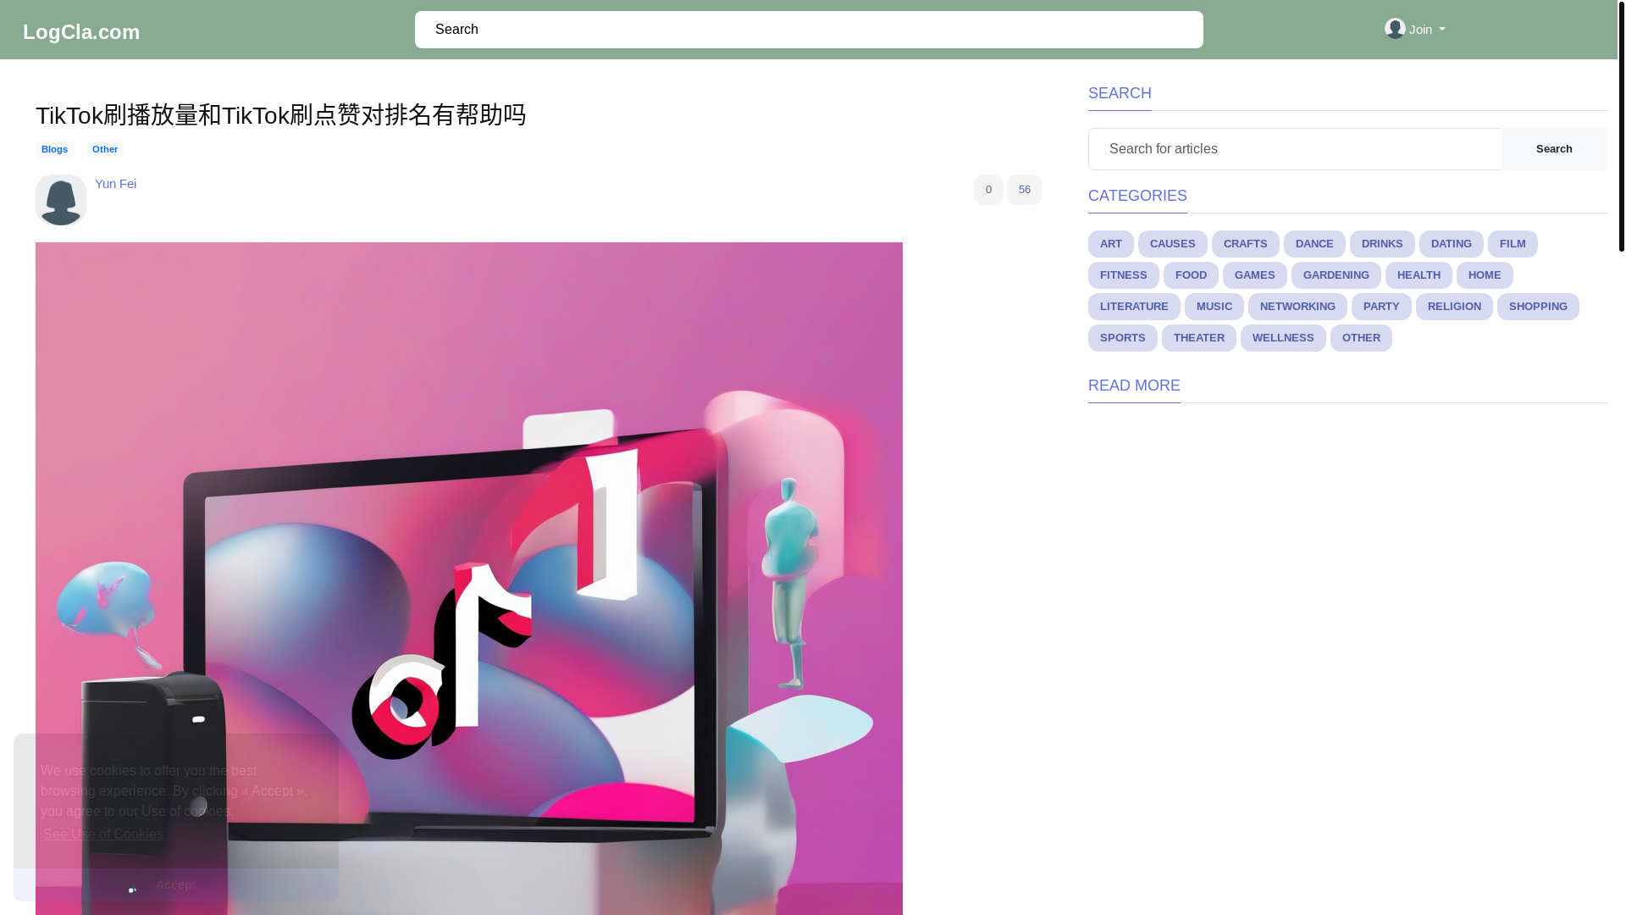Click the page vertical scrollbar
Viewport: 1626px width, 915px height.
point(1621,127)
